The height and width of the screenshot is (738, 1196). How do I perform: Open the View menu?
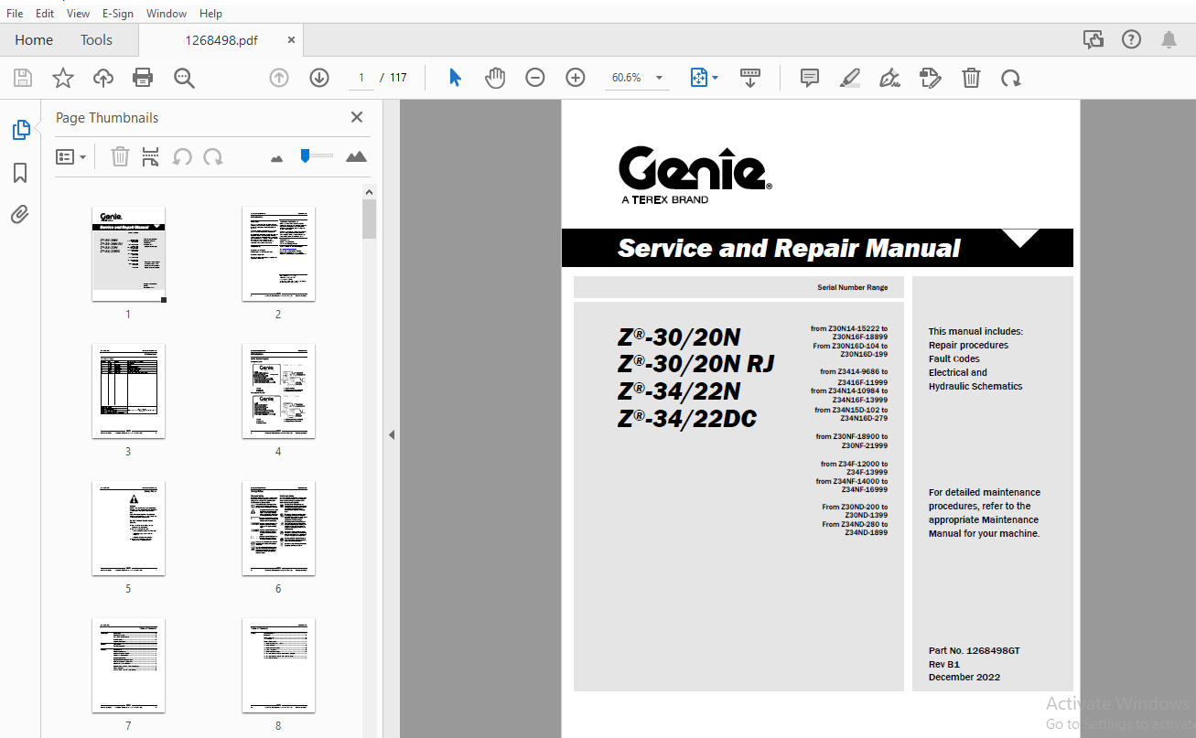pyautogui.click(x=79, y=14)
